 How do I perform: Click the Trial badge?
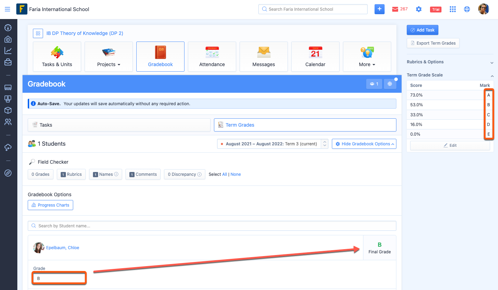coord(436,9)
